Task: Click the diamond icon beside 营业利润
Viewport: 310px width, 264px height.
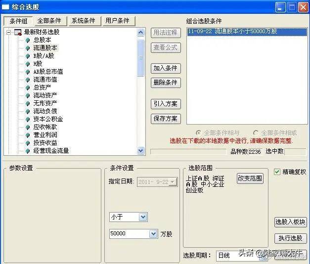Action: pyautogui.click(x=28, y=135)
